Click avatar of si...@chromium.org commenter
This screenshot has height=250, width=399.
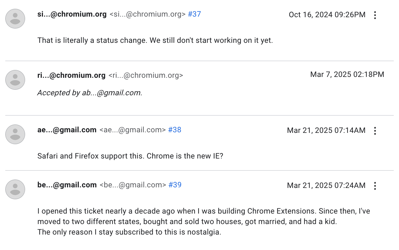(15, 19)
